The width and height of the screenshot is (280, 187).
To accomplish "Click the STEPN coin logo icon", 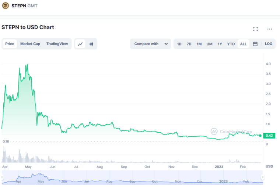I will (6, 6).
